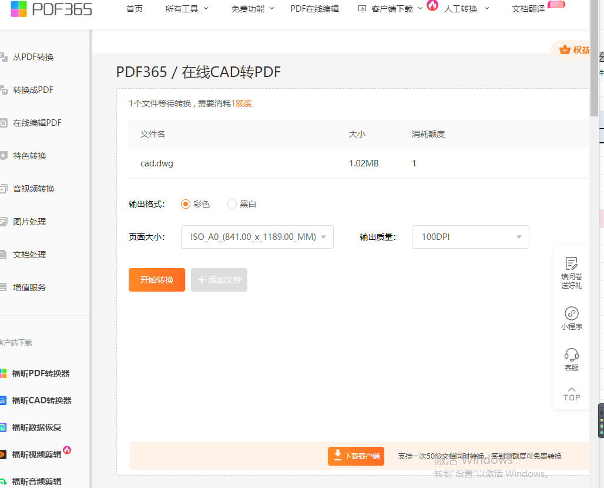
Task: Click the 福昕音频剪辑 app icon
Action: click(3, 482)
